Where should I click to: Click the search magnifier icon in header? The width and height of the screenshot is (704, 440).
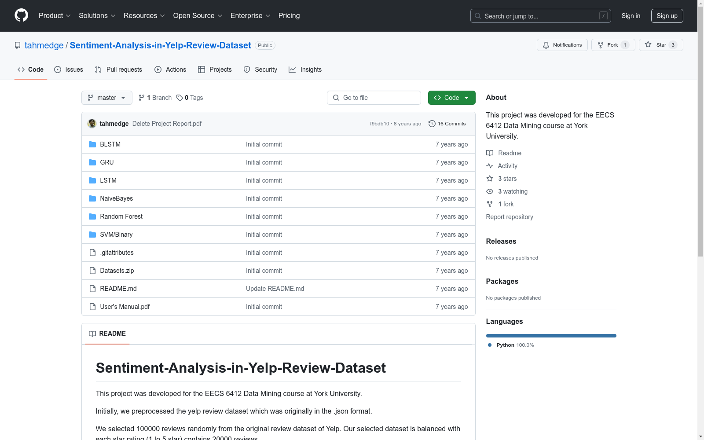(478, 16)
